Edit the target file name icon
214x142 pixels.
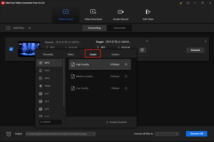[147, 41]
